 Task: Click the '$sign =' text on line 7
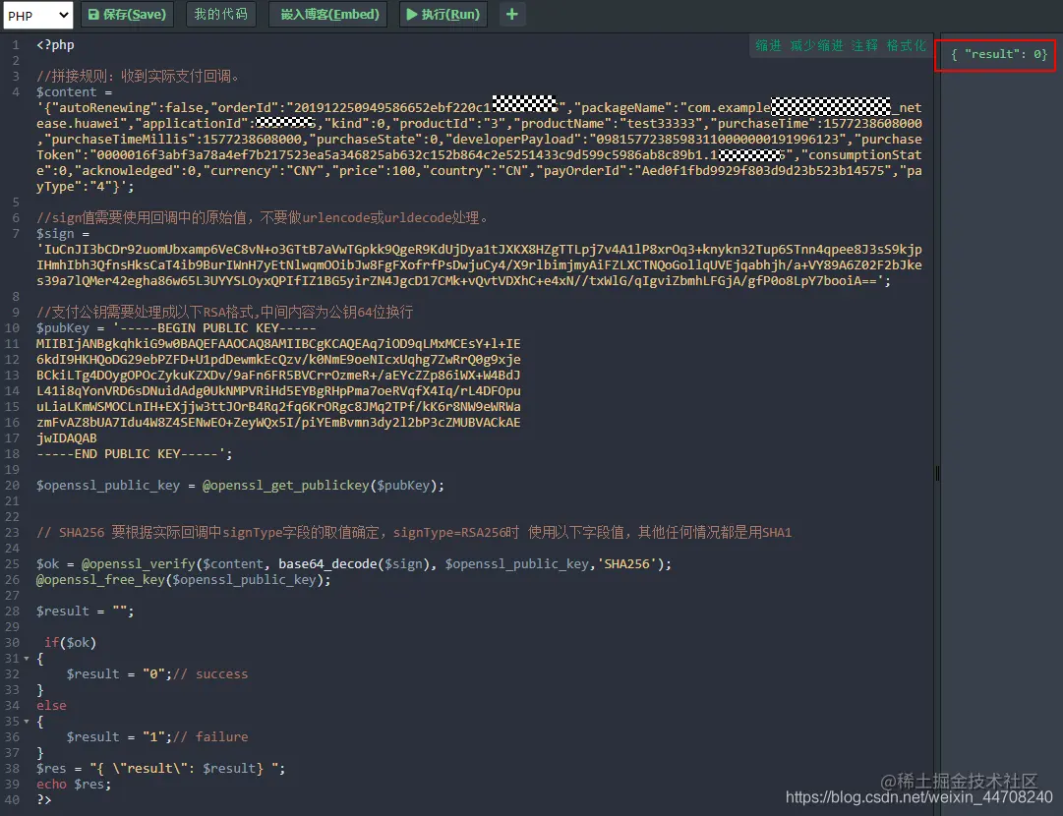[x=63, y=234]
